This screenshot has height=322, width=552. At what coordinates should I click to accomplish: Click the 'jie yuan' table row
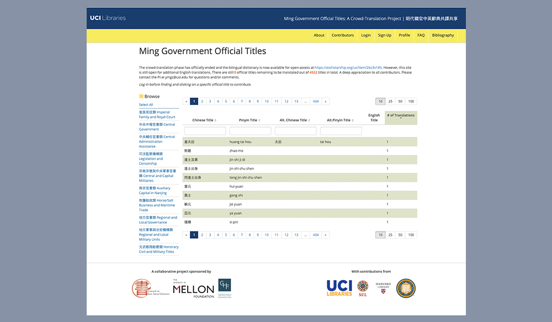(x=300, y=204)
